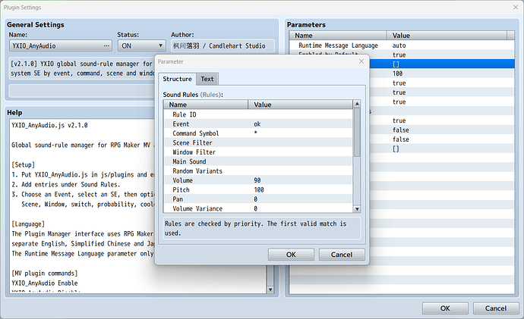Cancel the Plugin Settings window
524x319 pixels.
[496, 308]
